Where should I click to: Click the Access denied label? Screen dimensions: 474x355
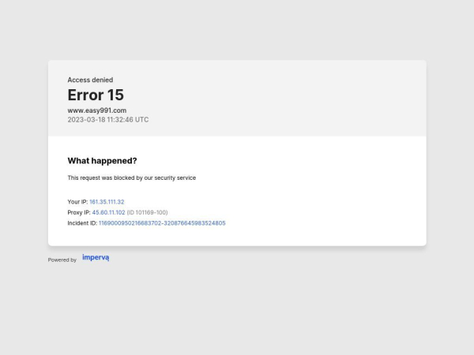(x=90, y=80)
